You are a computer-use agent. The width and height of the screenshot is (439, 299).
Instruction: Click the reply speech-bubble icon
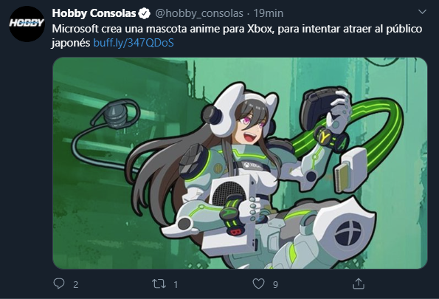(x=59, y=283)
